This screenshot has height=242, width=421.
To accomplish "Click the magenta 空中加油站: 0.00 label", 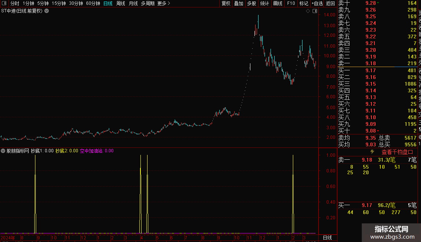I will pyautogui.click(x=96, y=151).
